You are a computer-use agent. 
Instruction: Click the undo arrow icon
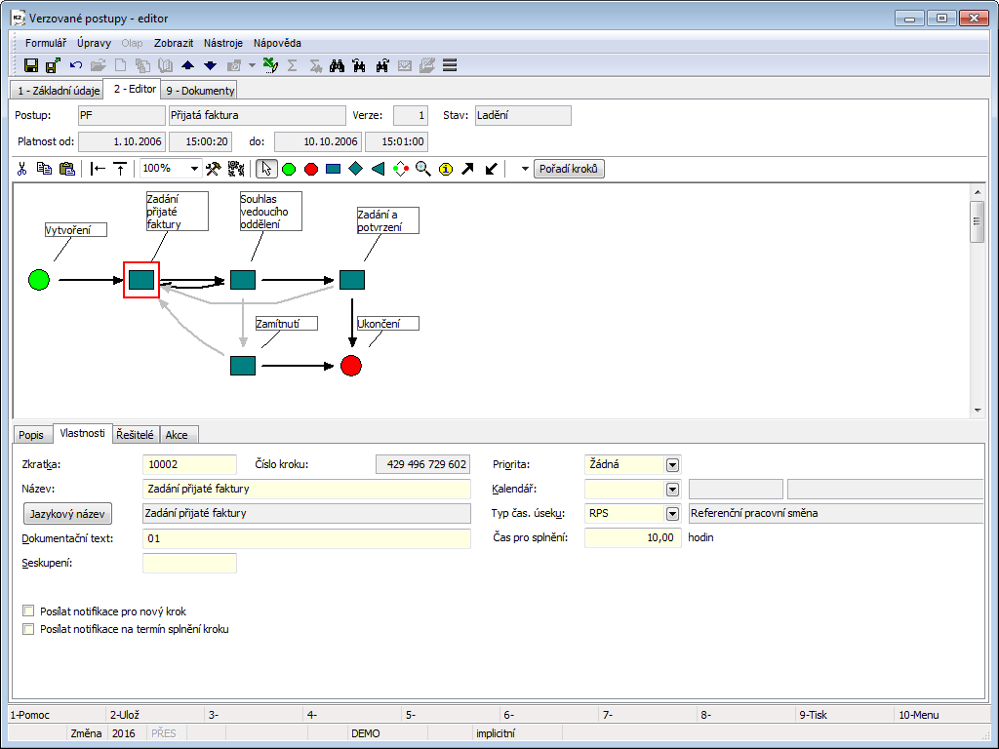click(x=76, y=65)
